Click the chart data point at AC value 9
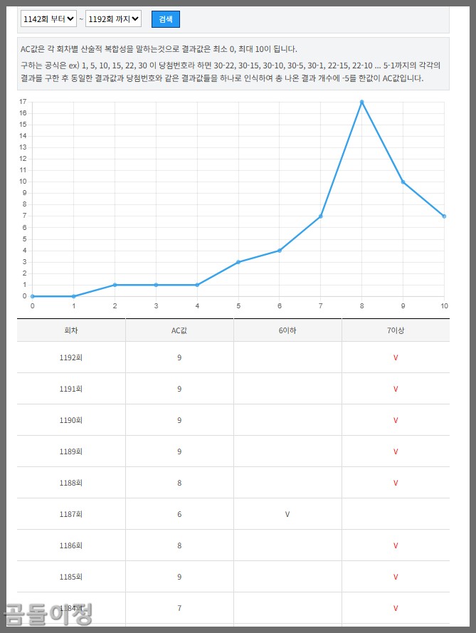Viewport: 476px width, 633px height. click(x=403, y=182)
